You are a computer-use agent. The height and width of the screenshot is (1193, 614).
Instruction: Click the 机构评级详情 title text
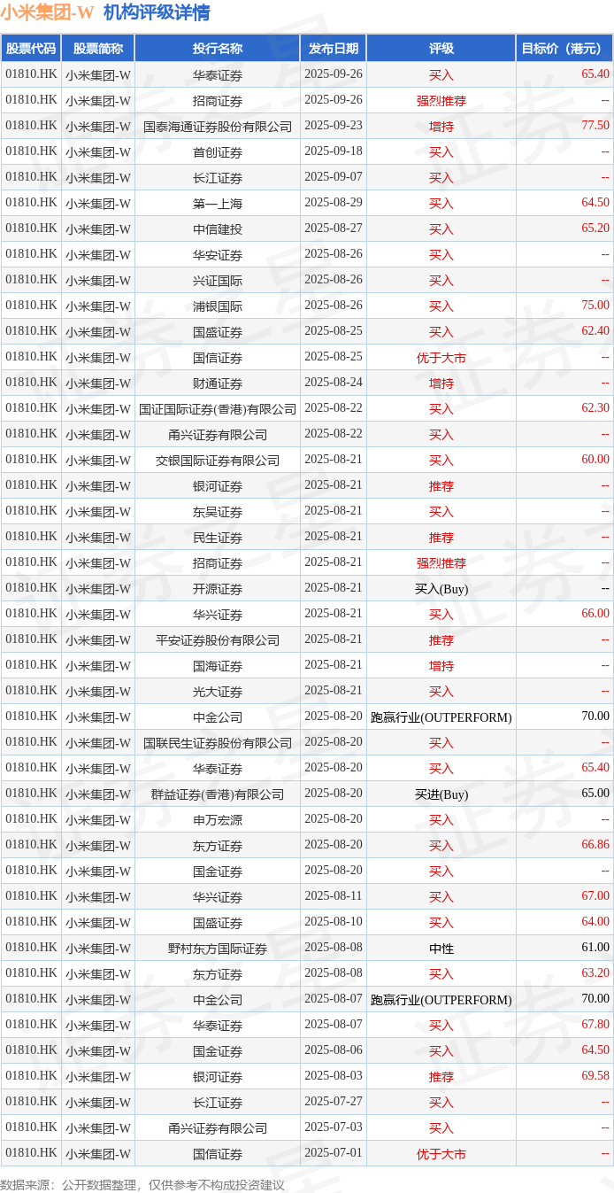click(x=157, y=12)
